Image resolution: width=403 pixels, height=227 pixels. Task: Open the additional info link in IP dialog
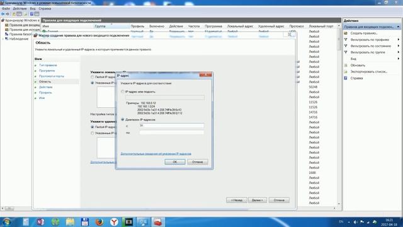(156, 154)
